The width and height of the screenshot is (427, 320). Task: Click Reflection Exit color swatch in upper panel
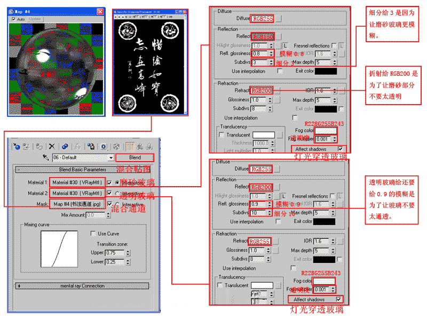(326, 71)
